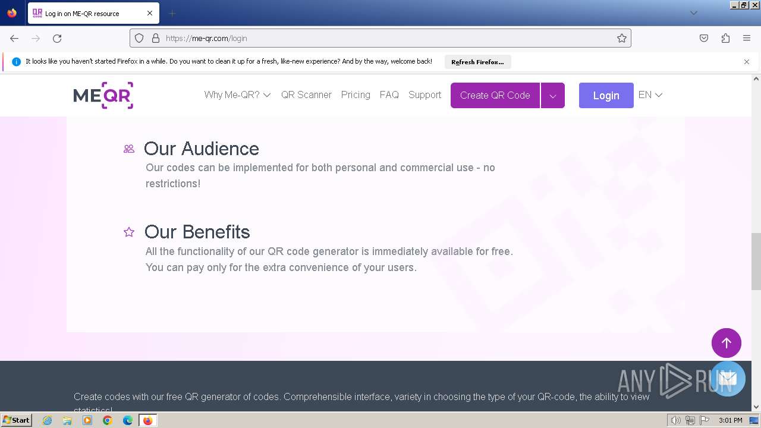Click the Refresh Firefox button
Viewport: 761px width, 428px height.
point(477,62)
